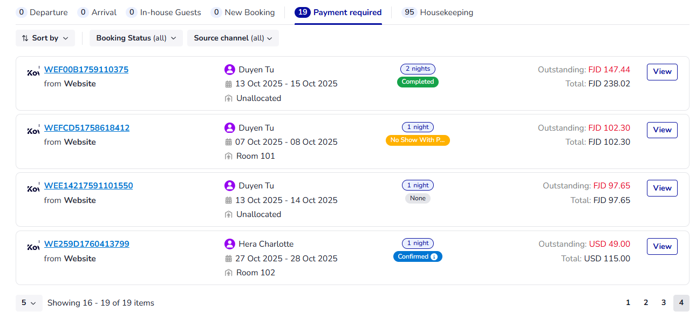Open the items per page selector
This screenshot has height=318, width=696.
(x=29, y=303)
